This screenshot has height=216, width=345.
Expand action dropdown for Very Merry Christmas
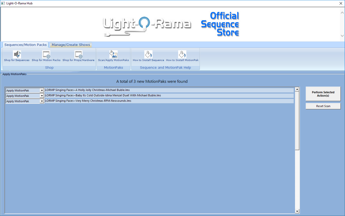click(42, 101)
